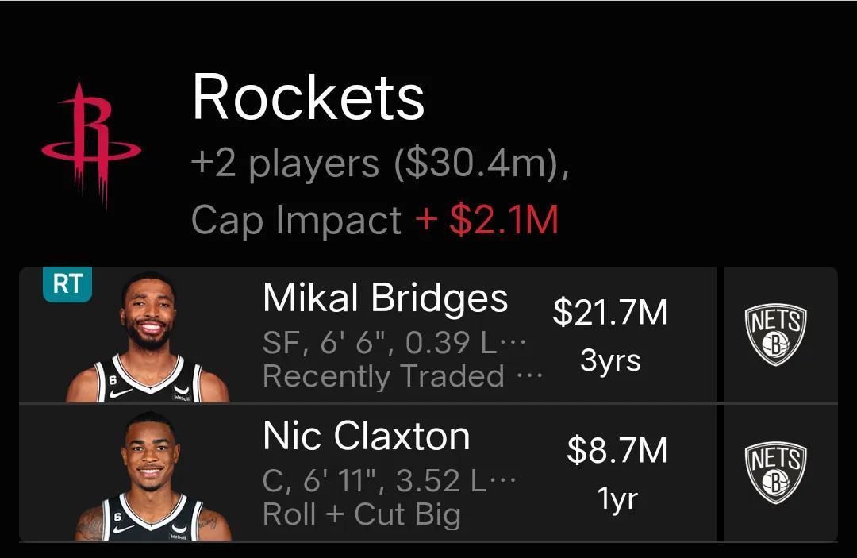Click the Nets logo beside Nic Claxton
857x558 pixels.
pyautogui.click(x=775, y=473)
